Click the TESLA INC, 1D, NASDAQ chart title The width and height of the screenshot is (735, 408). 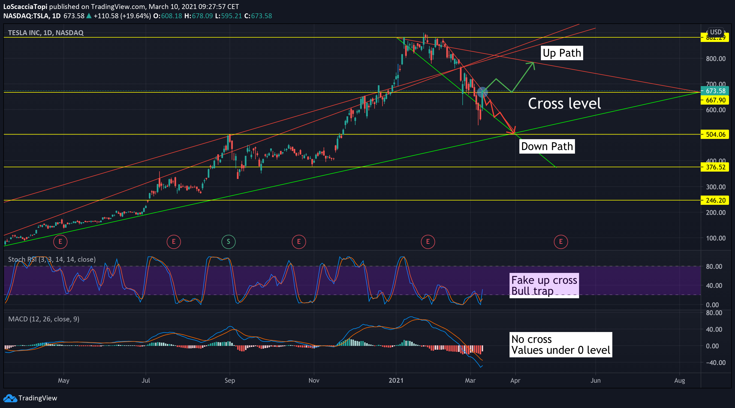click(x=46, y=33)
